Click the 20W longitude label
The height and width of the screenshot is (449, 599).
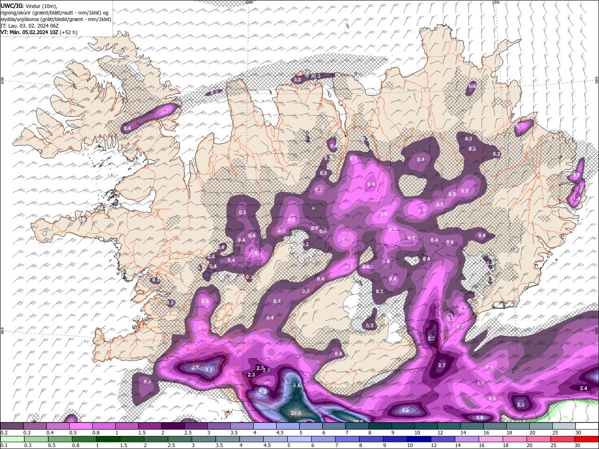249,2
